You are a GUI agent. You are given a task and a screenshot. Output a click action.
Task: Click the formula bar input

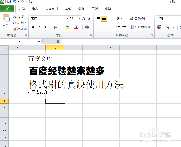coord(121,42)
